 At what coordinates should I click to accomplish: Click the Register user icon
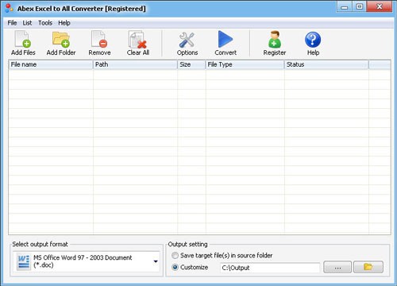(x=275, y=39)
